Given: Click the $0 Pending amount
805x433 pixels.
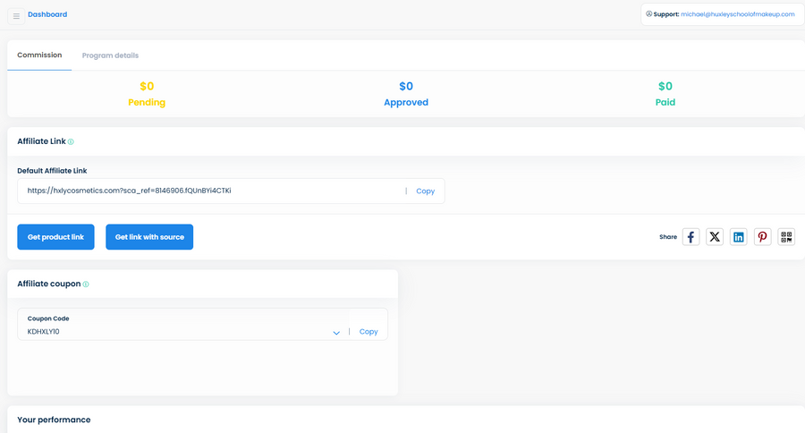Looking at the screenshot, I should coord(147,86).
